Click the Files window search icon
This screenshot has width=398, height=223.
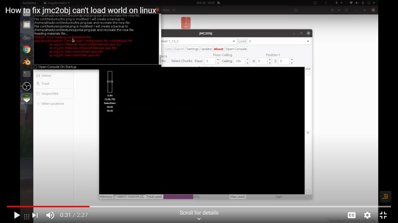296,10
